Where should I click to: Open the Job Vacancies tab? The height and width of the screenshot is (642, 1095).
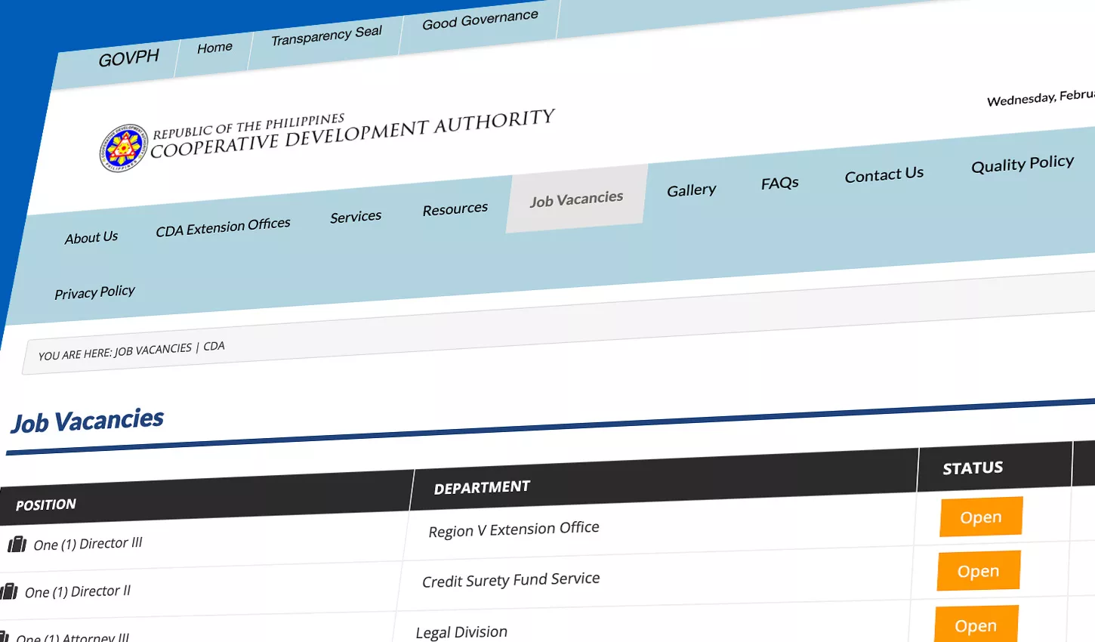576,197
